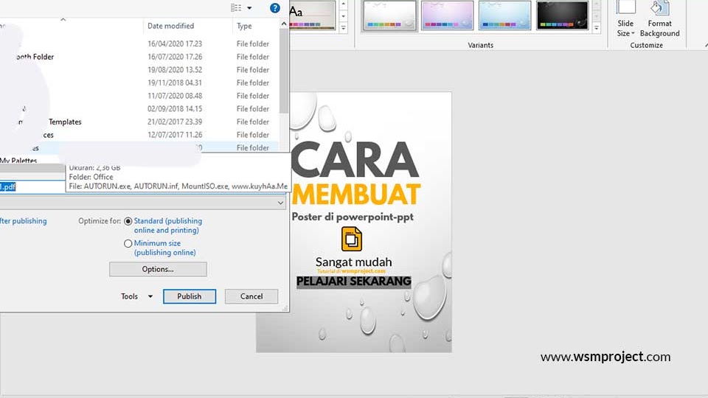Select folder row dated 19/11/2018 04.31
The image size is (708, 398).
[x=139, y=83]
